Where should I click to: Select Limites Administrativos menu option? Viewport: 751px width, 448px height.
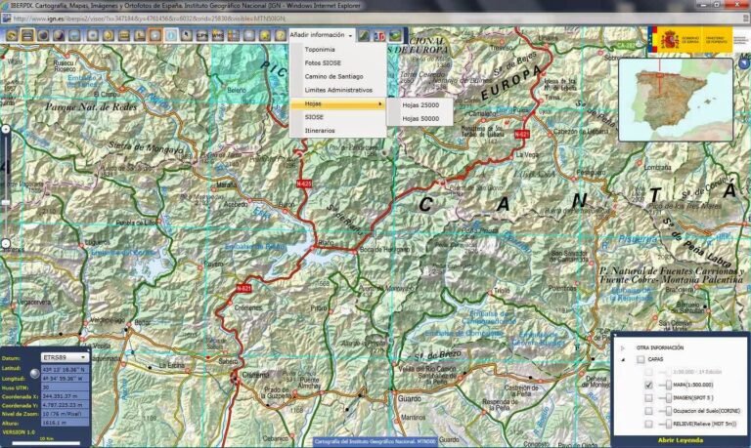(x=337, y=90)
